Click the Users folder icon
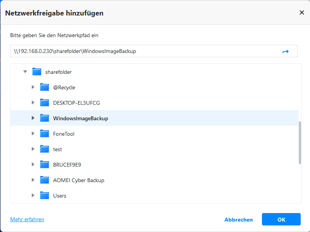 (45, 196)
